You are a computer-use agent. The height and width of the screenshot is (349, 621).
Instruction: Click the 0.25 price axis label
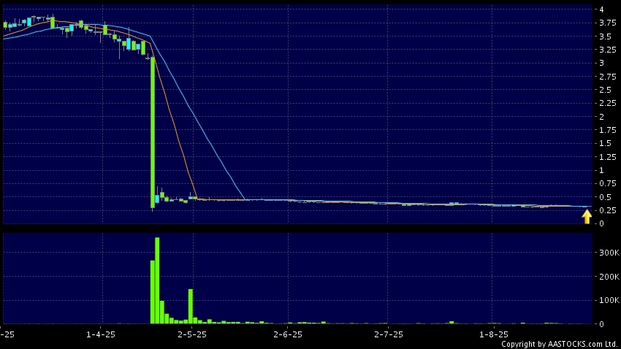coord(608,210)
